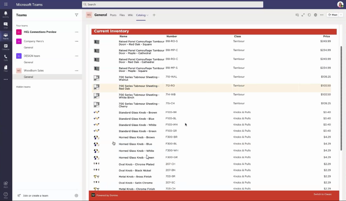The width and height of the screenshot is (346, 201).
Task: Start a meeting with the Meet button
Action: tap(333, 15)
